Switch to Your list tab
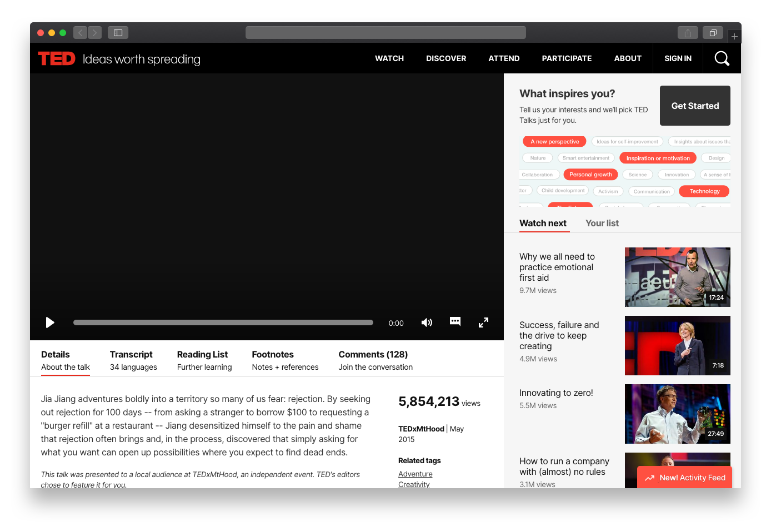This screenshot has height=531, width=771. [602, 223]
